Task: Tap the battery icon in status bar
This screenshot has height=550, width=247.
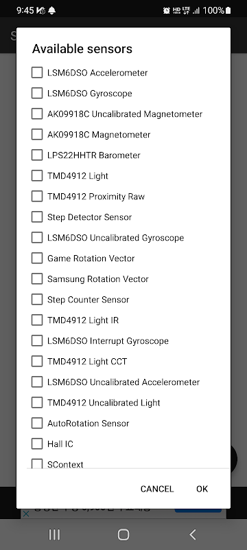Action: [228, 10]
